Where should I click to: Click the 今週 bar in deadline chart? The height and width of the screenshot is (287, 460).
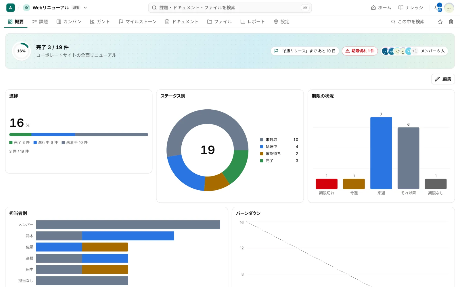pyautogui.click(x=354, y=184)
